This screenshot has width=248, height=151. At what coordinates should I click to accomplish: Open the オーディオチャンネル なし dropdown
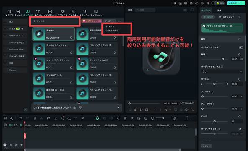point(222,72)
